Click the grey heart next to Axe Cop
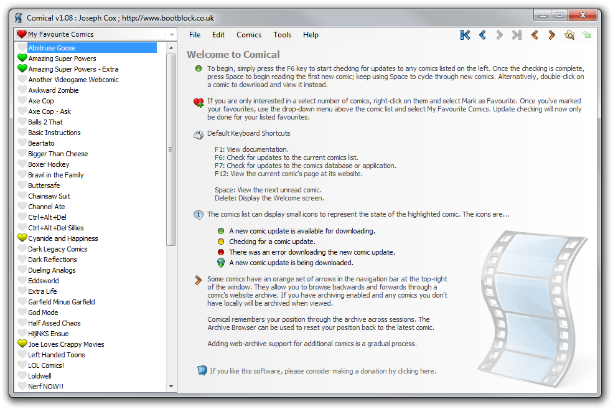The width and height of the screenshot is (613, 409). click(22, 101)
